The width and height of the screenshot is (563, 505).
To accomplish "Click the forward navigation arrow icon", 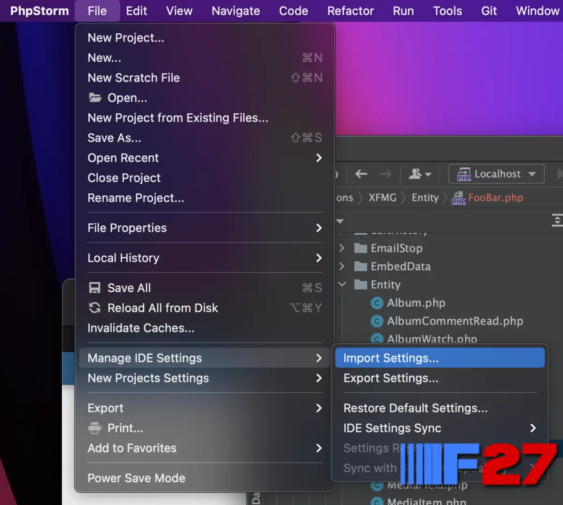I will tap(386, 174).
